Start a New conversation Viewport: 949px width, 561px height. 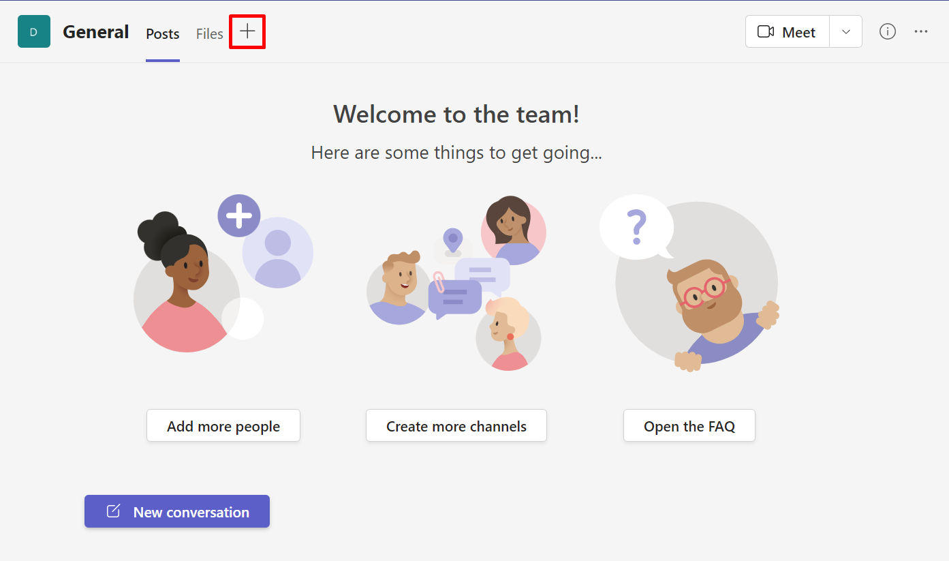click(x=177, y=512)
